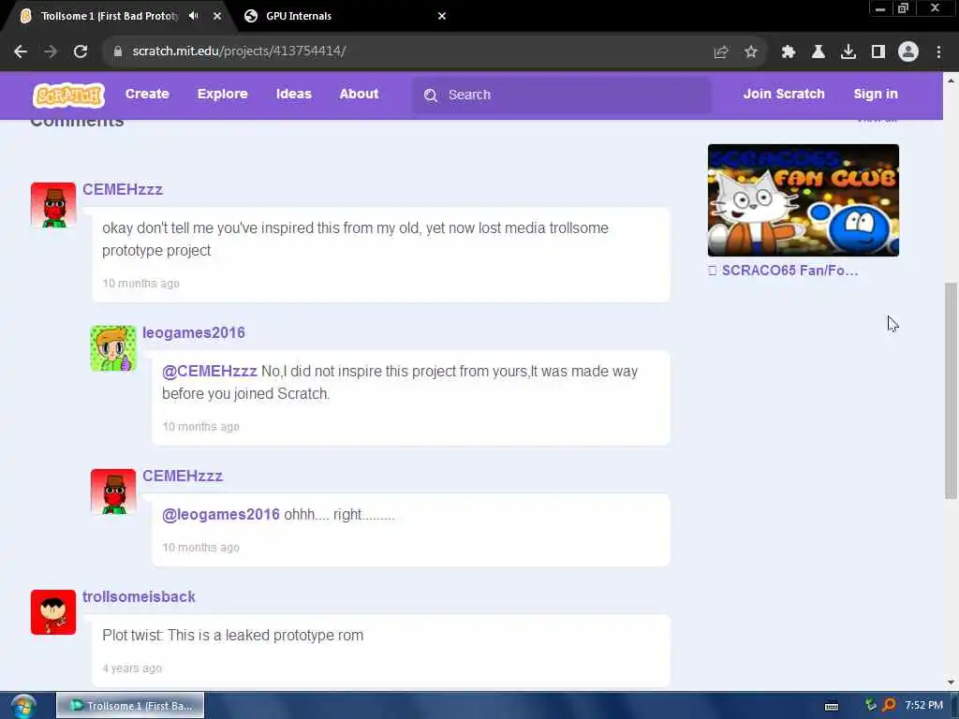Click the page vertical scrollbar thumb
959x719 pixels.
pyautogui.click(x=951, y=390)
